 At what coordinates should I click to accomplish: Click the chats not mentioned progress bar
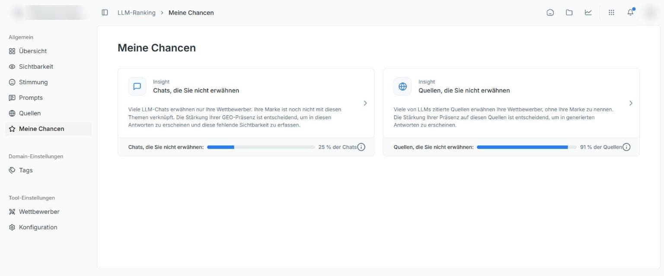(261, 147)
